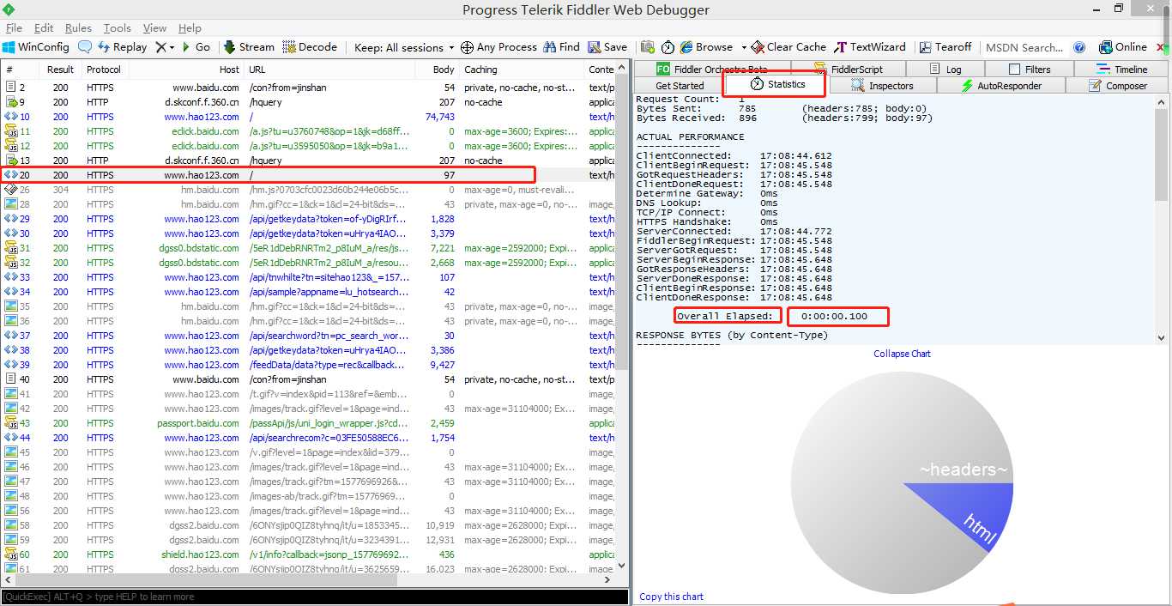Open the File menu
Screen dimensions: 1172x606
14,28
